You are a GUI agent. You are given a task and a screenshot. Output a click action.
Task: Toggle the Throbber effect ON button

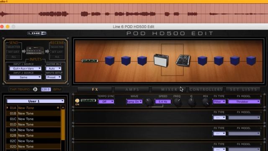point(77,101)
